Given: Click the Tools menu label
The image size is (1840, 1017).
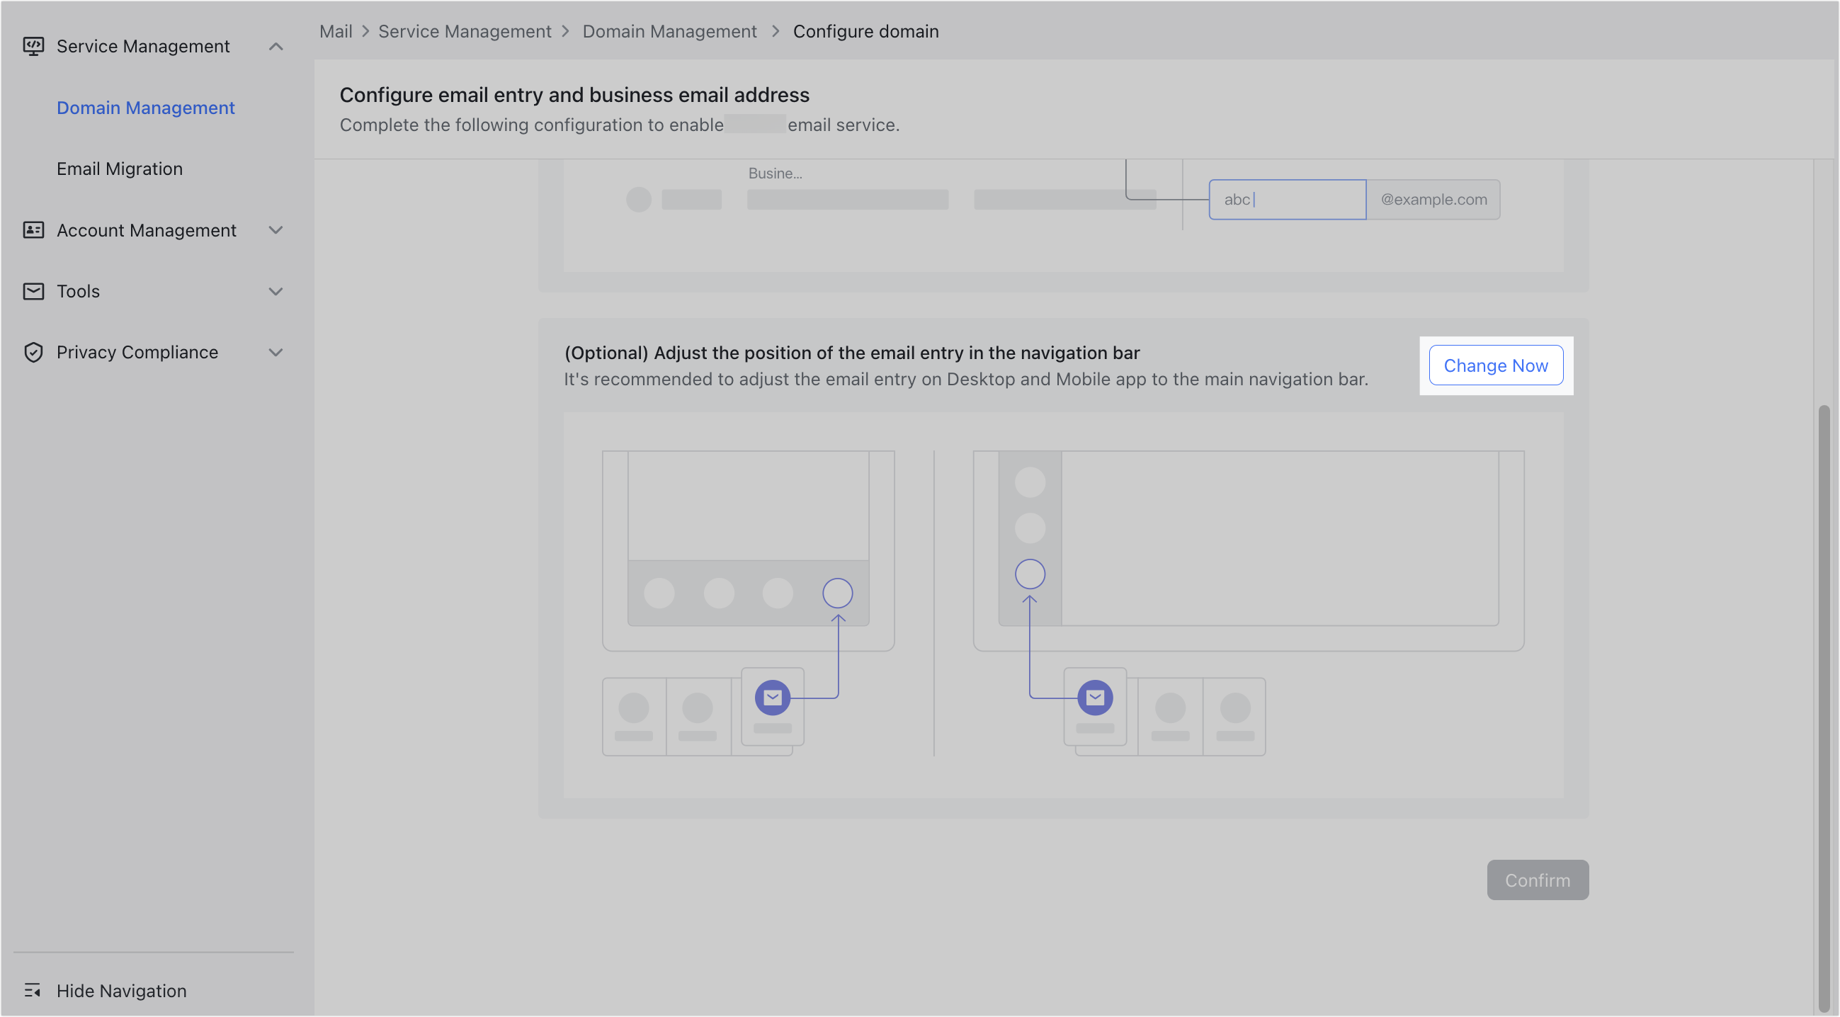Looking at the screenshot, I should (x=79, y=291).
